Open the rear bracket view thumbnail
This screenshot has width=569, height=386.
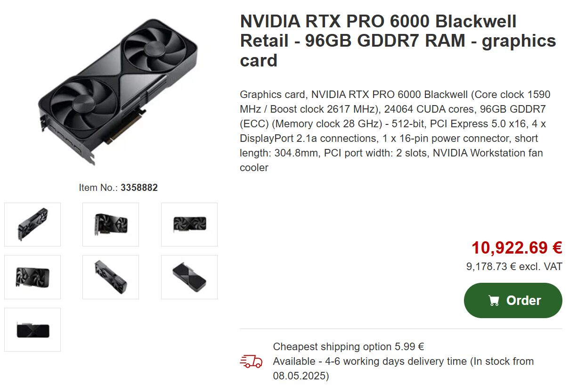coord(32,329)
